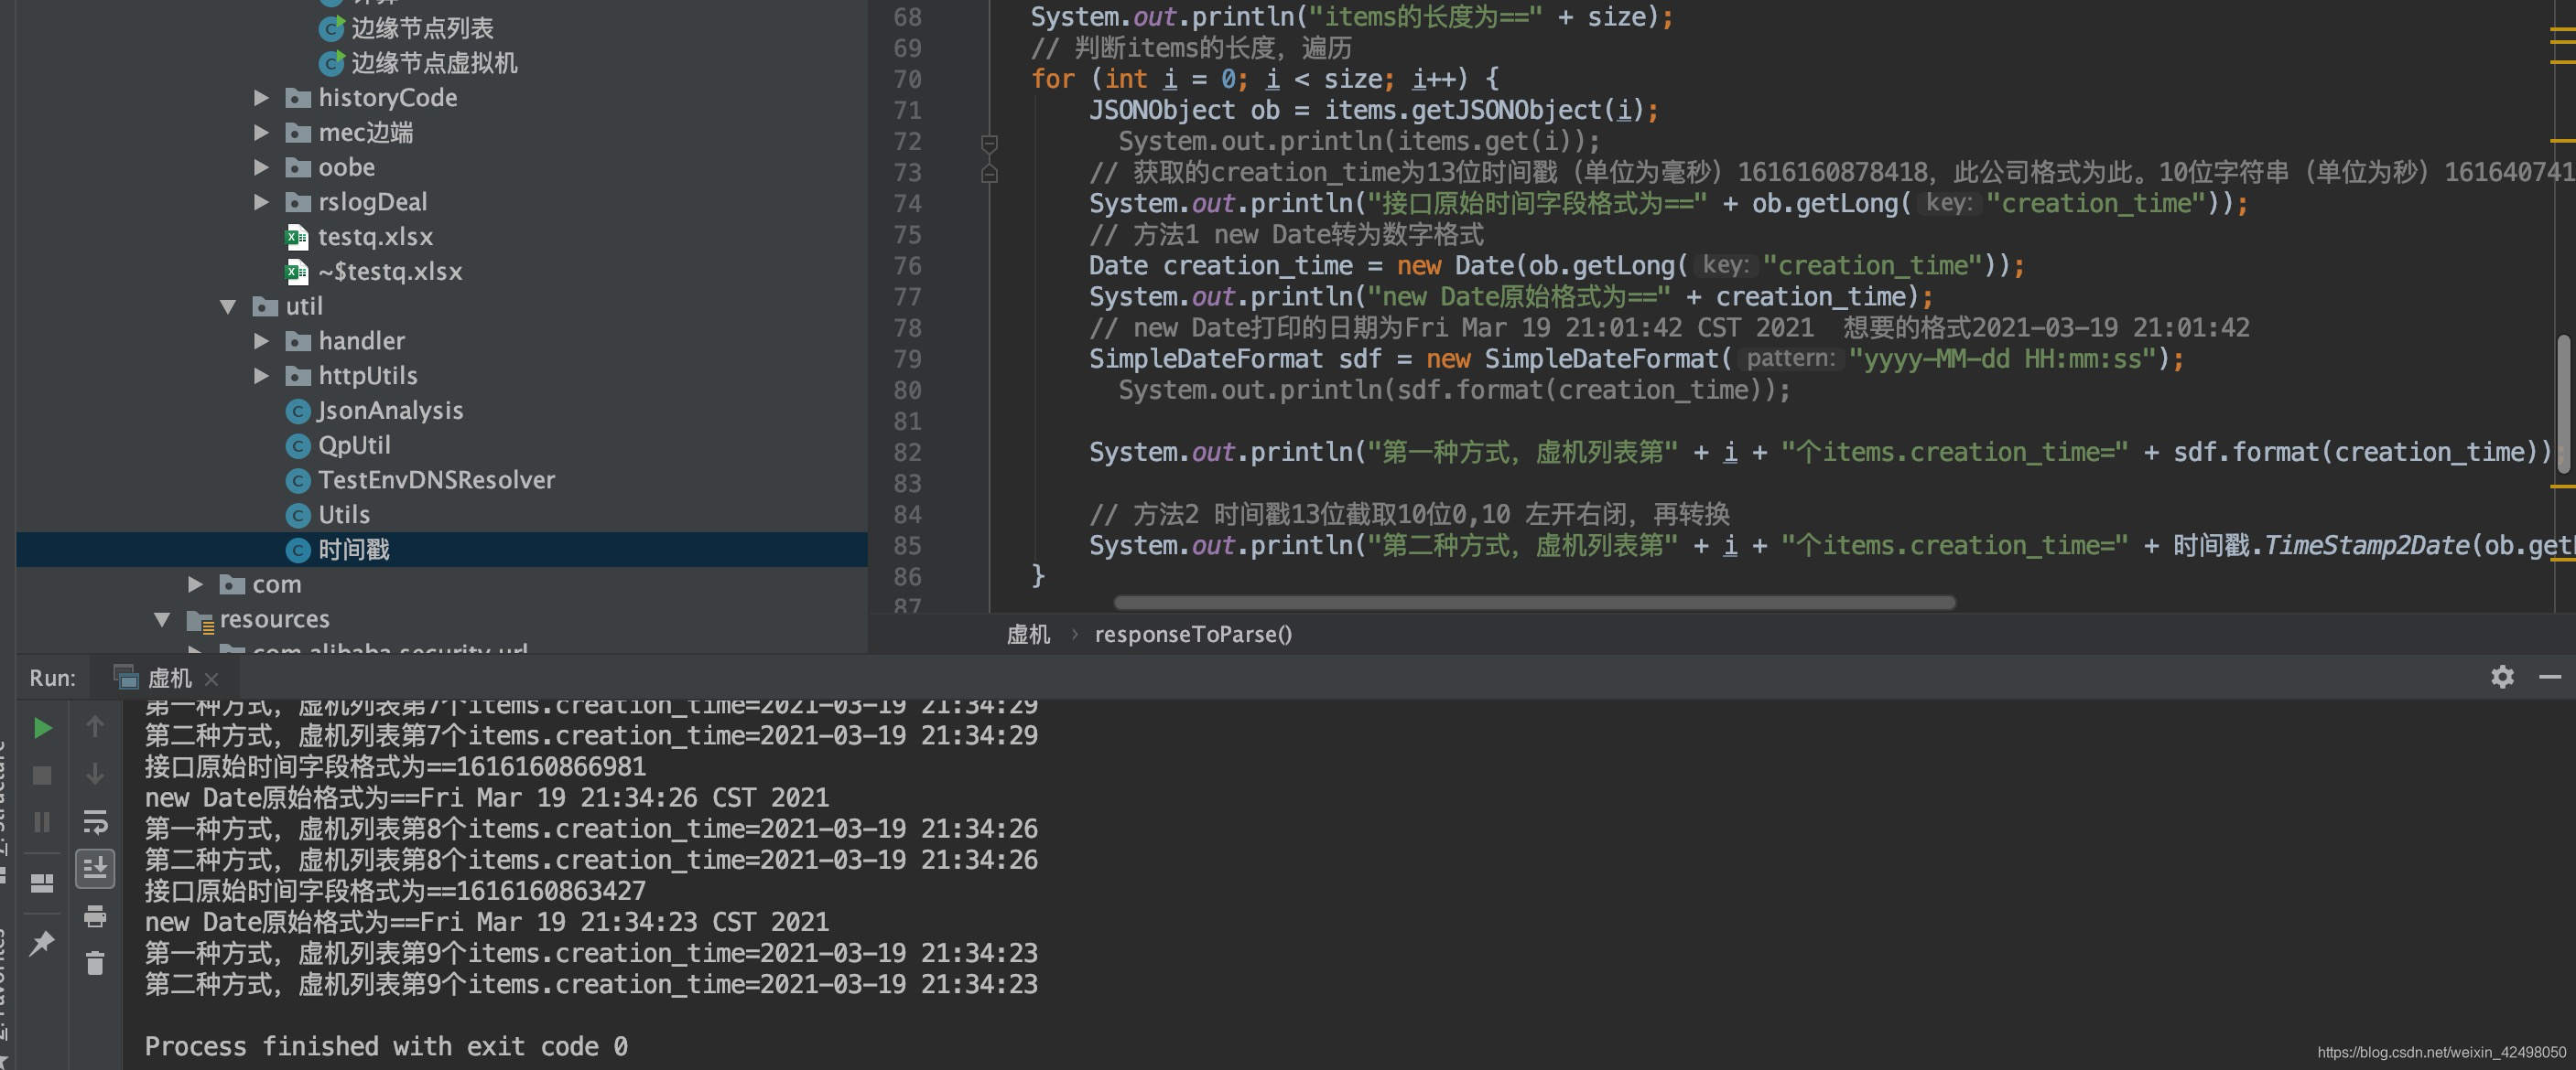Click the horizontal scrollbar of the code editor
The width and height of the screenshot is (2576, 1070).
pos(1533,603)
